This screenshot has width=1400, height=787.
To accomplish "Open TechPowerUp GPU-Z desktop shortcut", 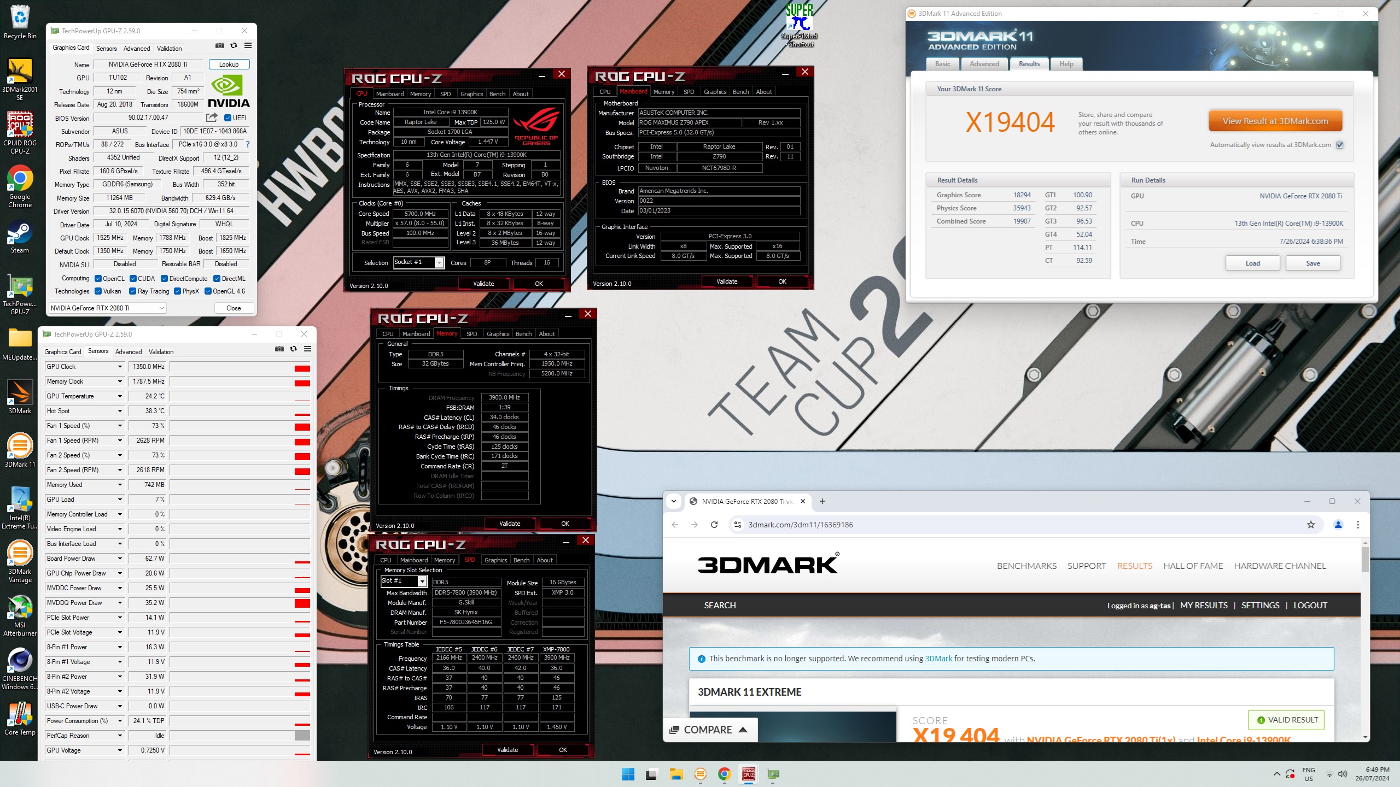I will point(20,295).
